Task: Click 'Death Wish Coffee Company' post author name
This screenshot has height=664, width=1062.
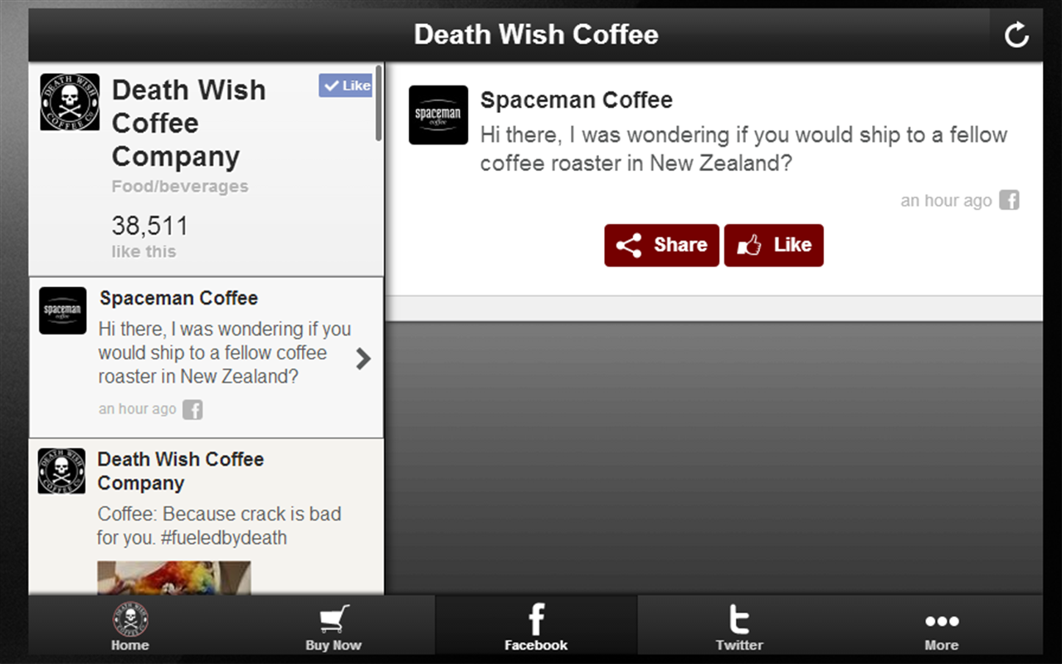Action: pyautogui.click(x=181, y=471)
